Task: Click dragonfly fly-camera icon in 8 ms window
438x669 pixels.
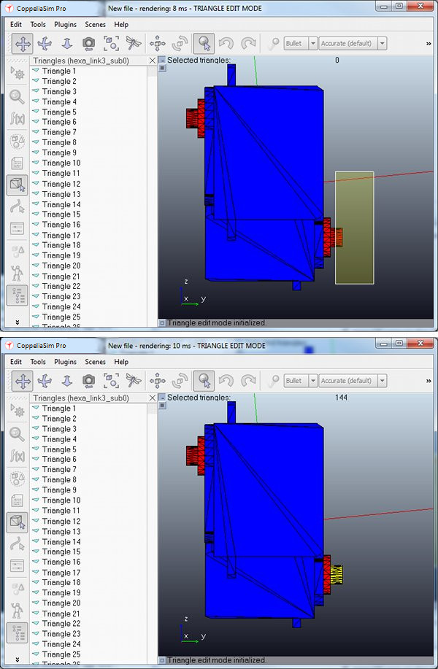Action: point(134,43)
